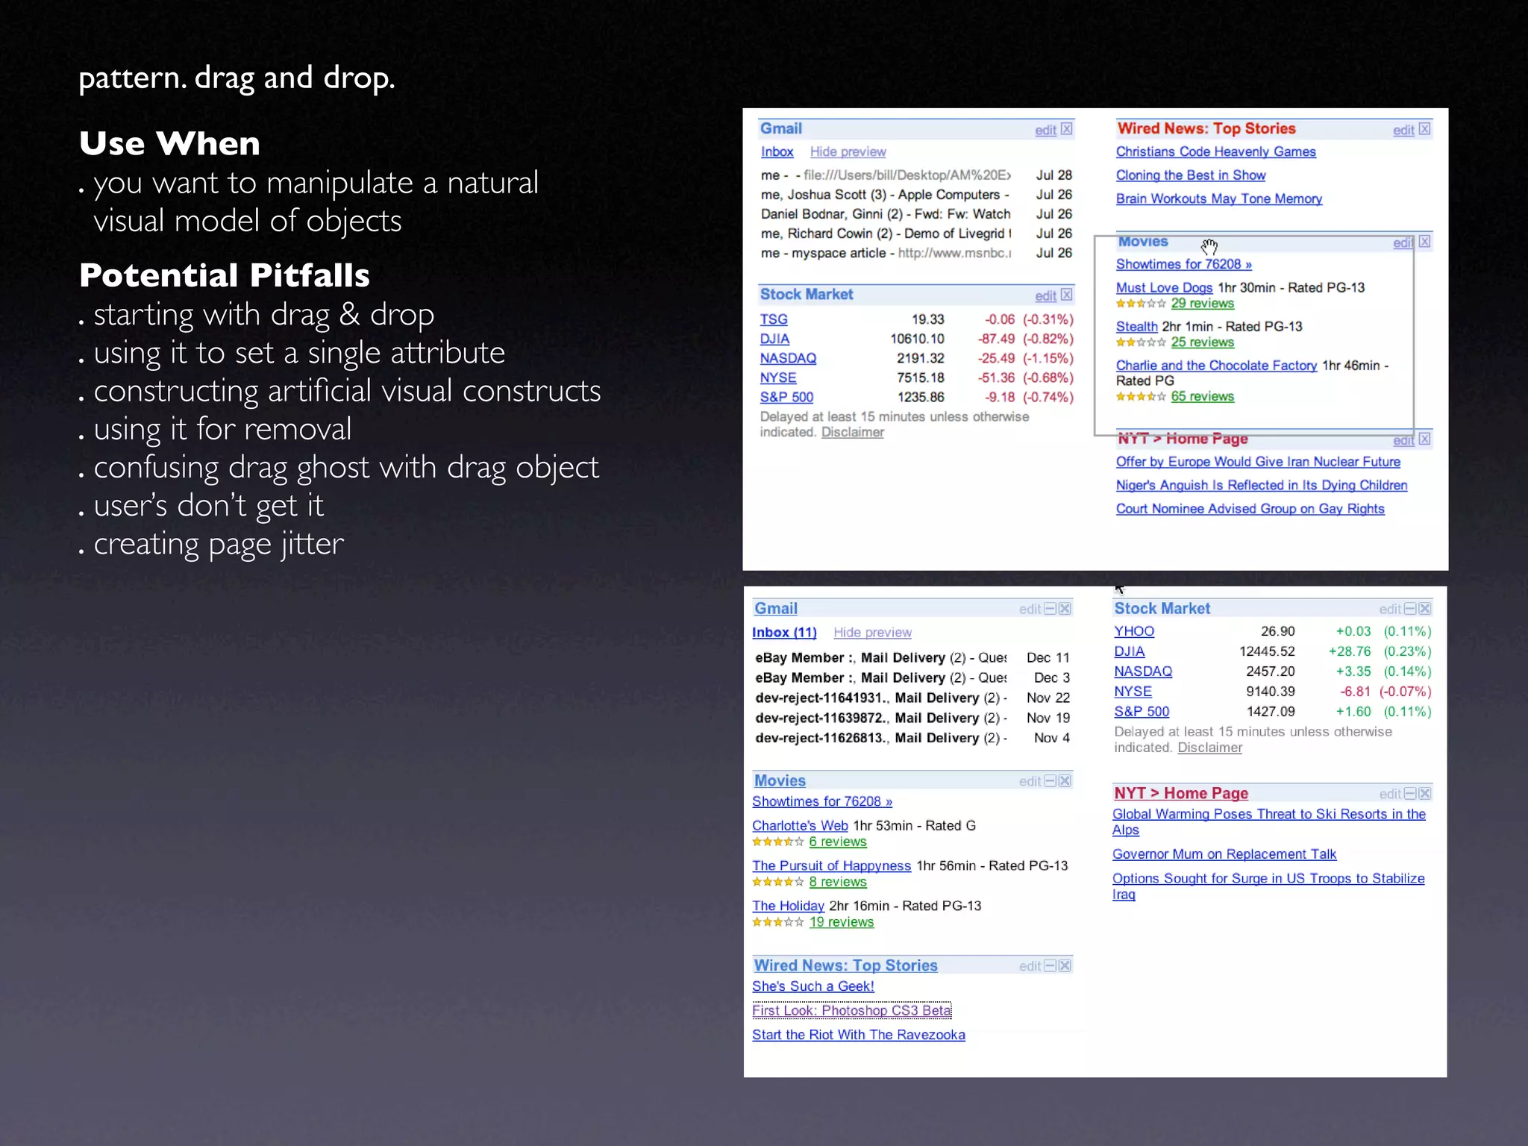Click the edit link on the lower Stock Market module
The height and width of the screenshot is (1146, 1528).
tap(1390, 610)
